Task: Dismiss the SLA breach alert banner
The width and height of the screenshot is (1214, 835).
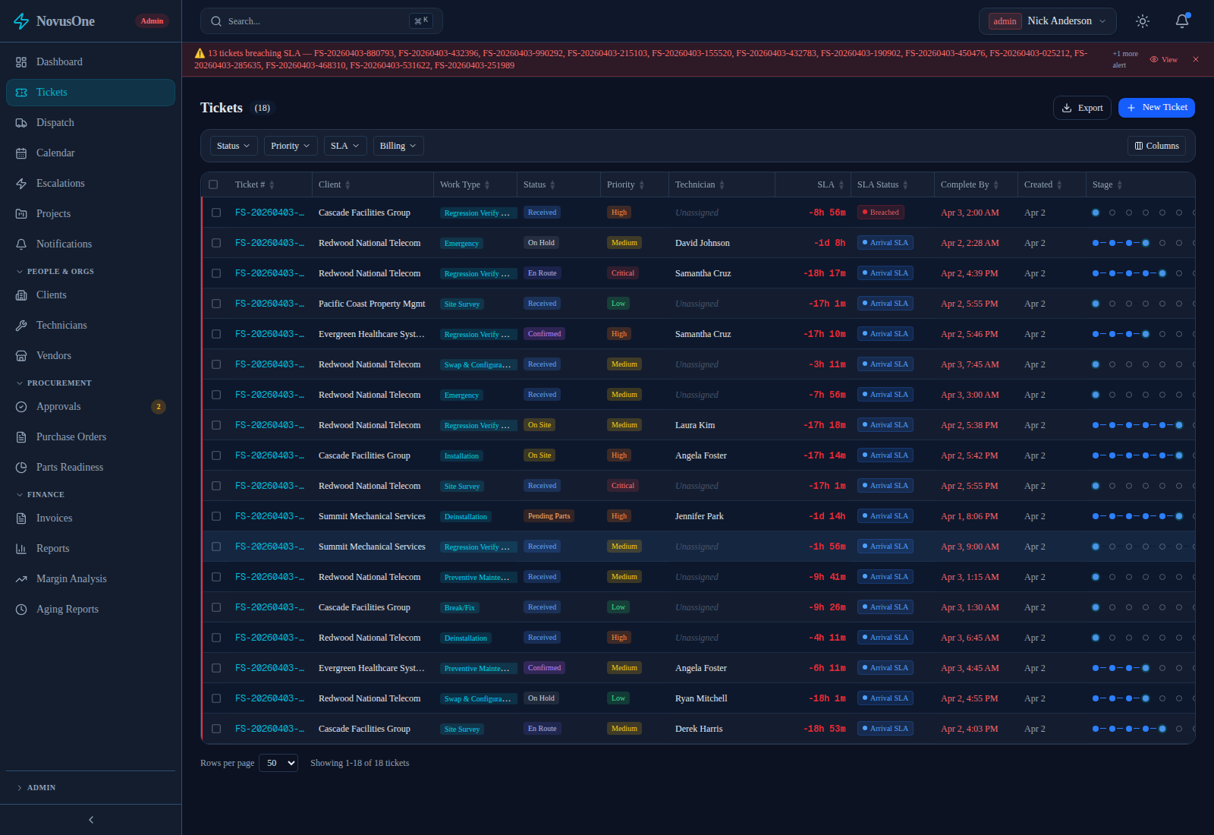Action: [x=1196, y=59]
